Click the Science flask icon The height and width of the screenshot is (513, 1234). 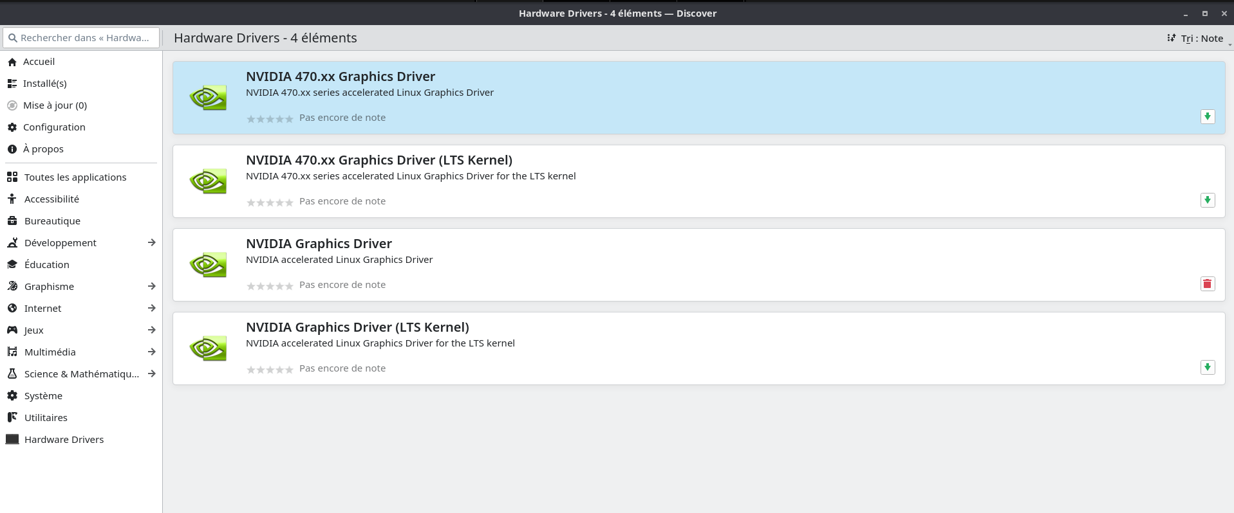pyautogui.click(x=12, y=374)
